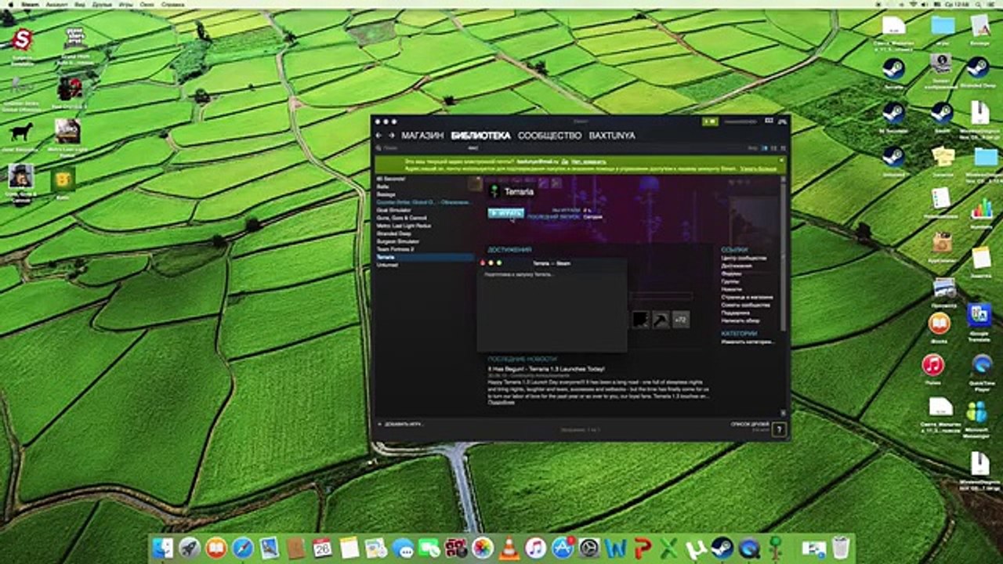Open Photos app in the dock

482,548
